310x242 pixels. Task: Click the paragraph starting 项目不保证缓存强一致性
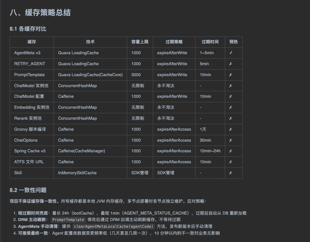click(x=108, y=201)
